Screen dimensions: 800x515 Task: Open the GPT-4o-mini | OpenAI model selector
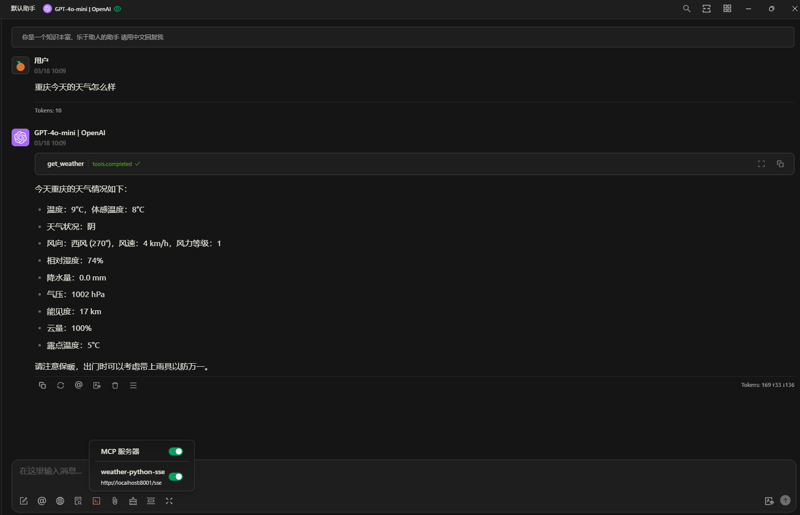pyautogui.click(x=82, y=9)
